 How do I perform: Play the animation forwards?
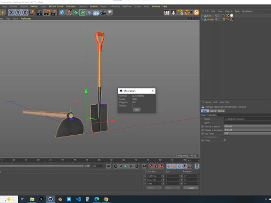[126, 166]
